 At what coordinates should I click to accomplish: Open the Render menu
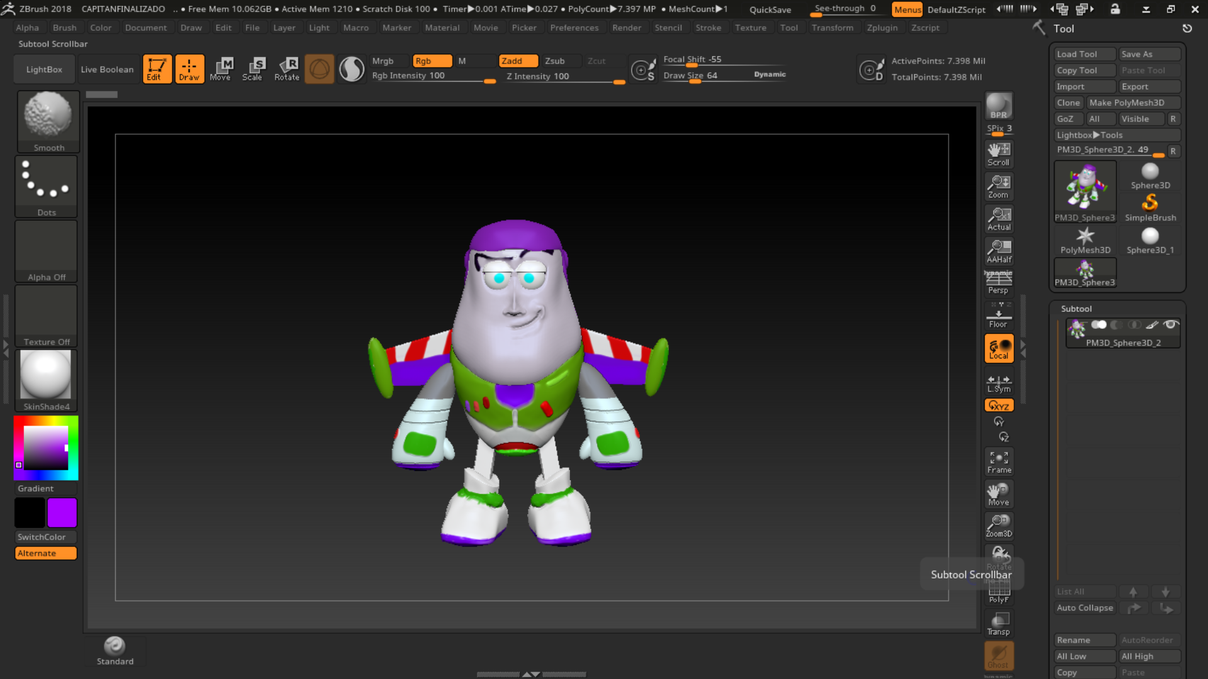[627, 28]
